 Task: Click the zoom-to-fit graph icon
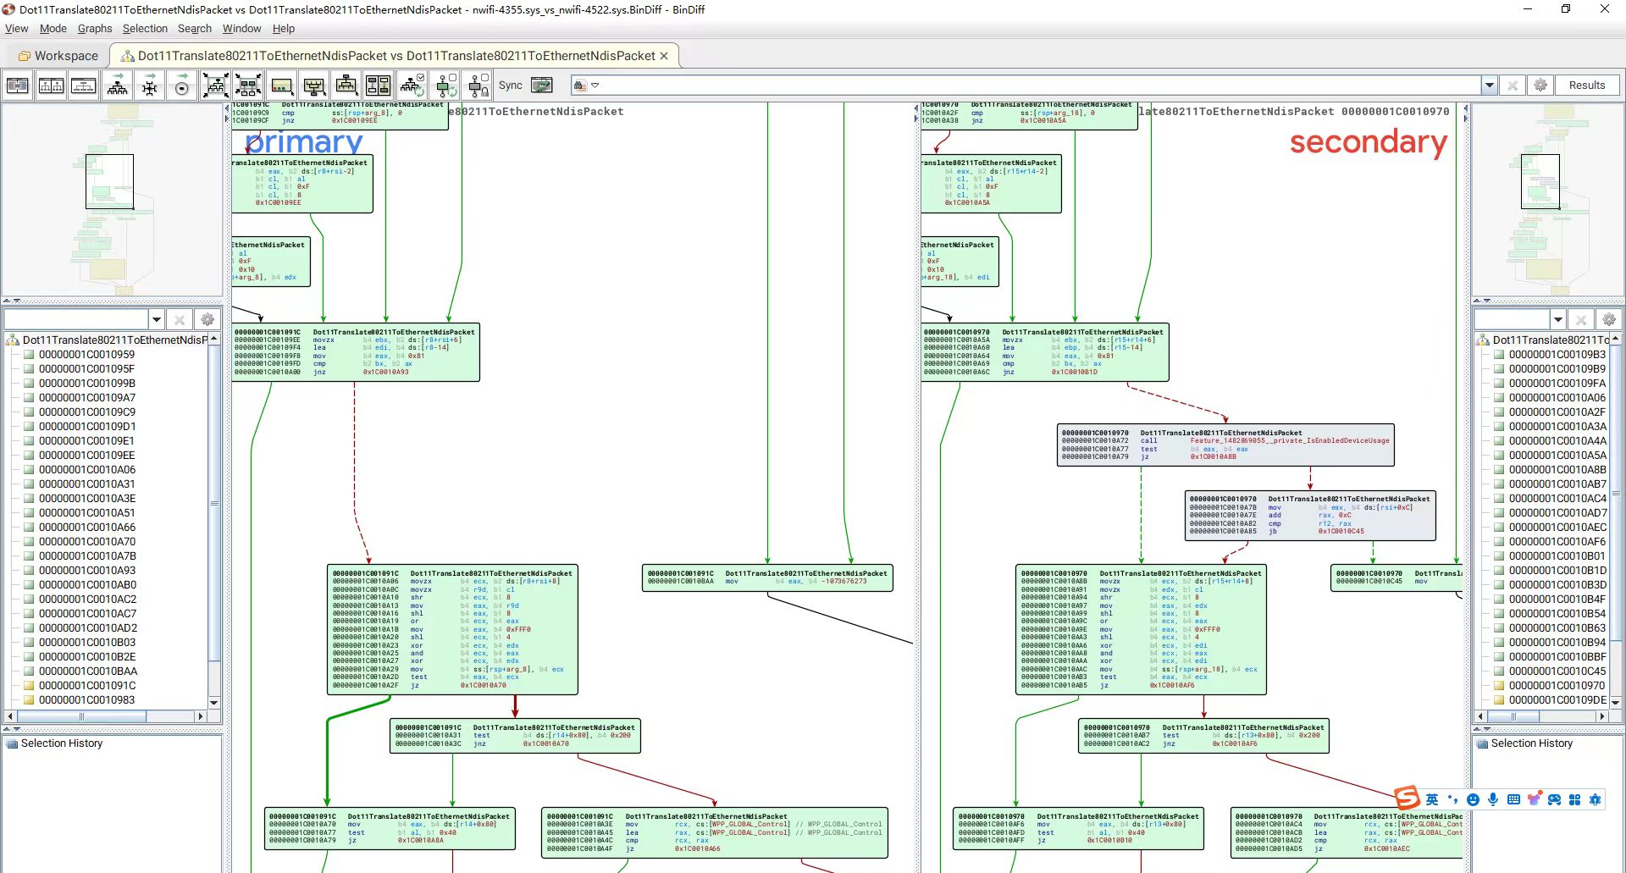215,86
